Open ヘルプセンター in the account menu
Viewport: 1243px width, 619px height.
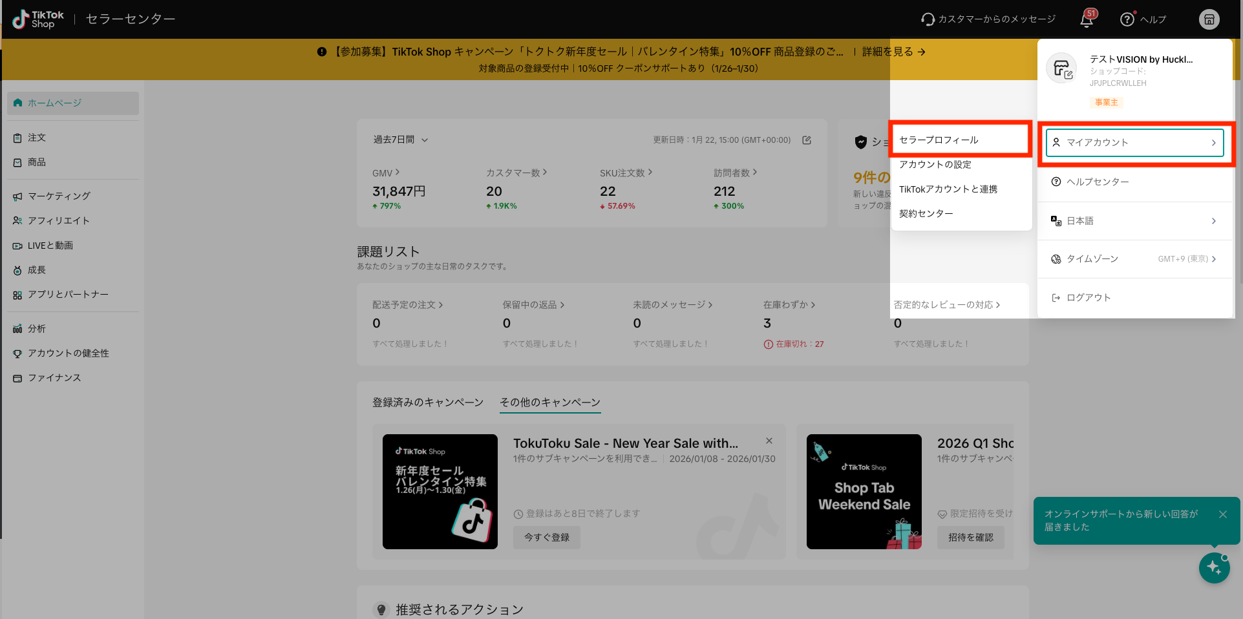tap(1135, 182)
